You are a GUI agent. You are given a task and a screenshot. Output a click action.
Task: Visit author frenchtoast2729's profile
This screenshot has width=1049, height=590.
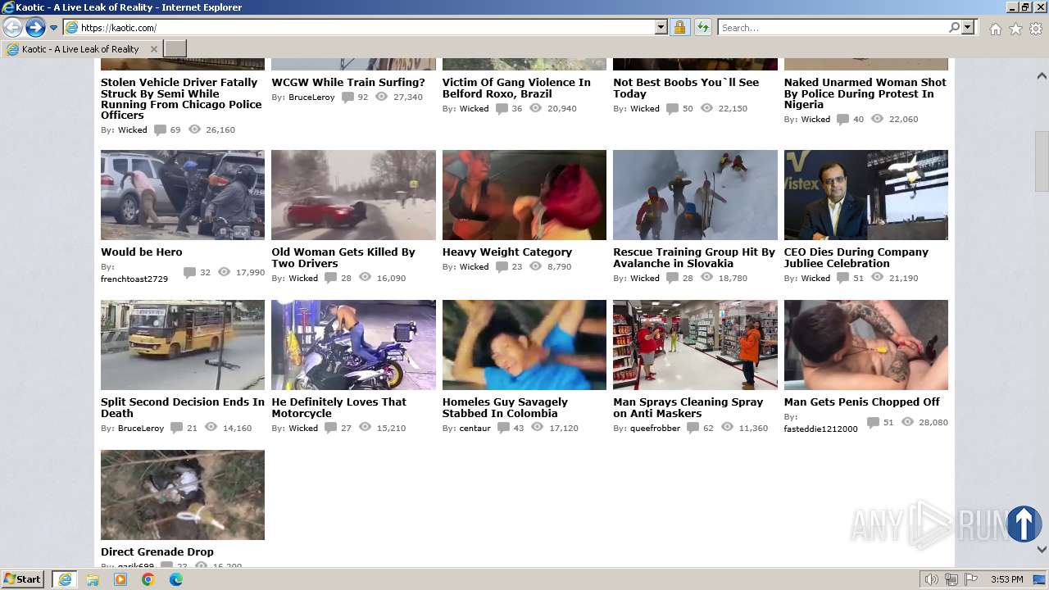pos(134,279)
